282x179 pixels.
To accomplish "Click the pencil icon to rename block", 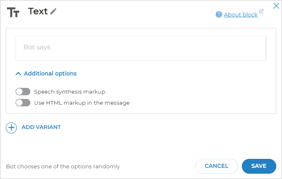I will [53, 11].
